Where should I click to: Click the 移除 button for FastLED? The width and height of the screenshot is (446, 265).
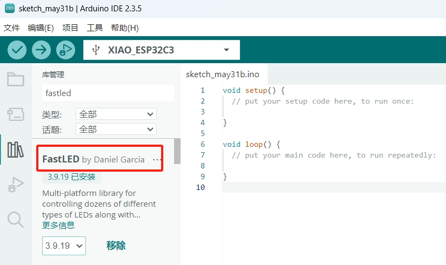[116, 246]
